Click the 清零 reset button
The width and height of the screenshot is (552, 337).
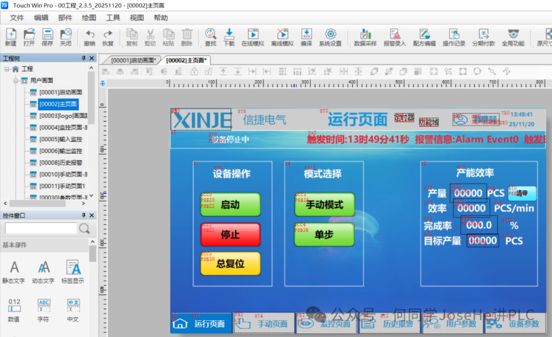[522, 193]
